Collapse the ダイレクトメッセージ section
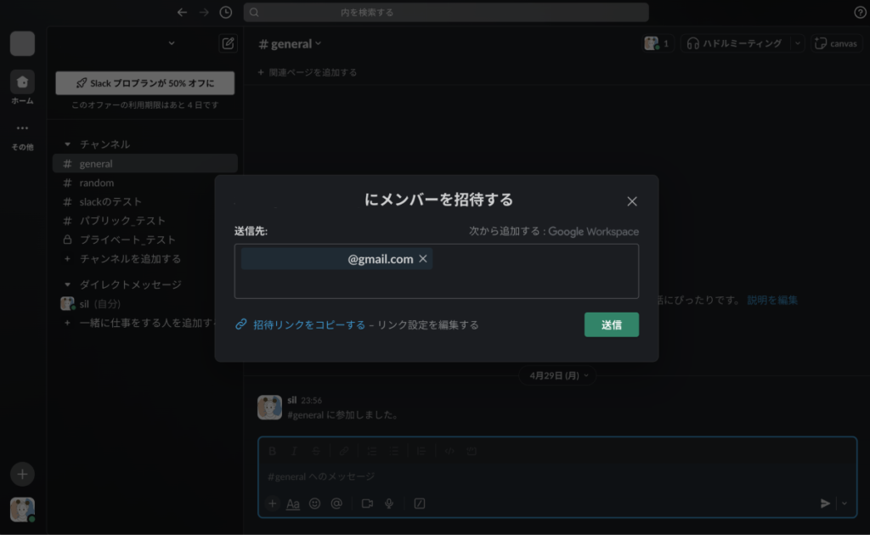The image size is (870, 535). 68,284
